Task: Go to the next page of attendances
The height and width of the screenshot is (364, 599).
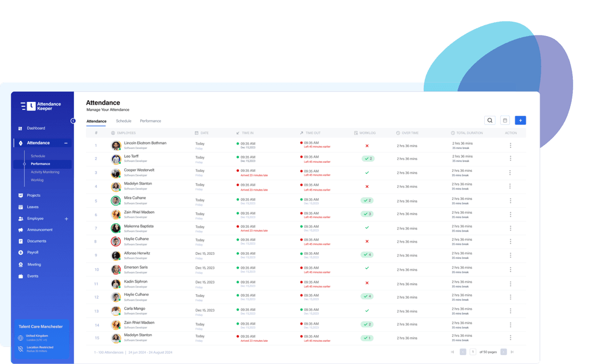Action: [504, 352]
